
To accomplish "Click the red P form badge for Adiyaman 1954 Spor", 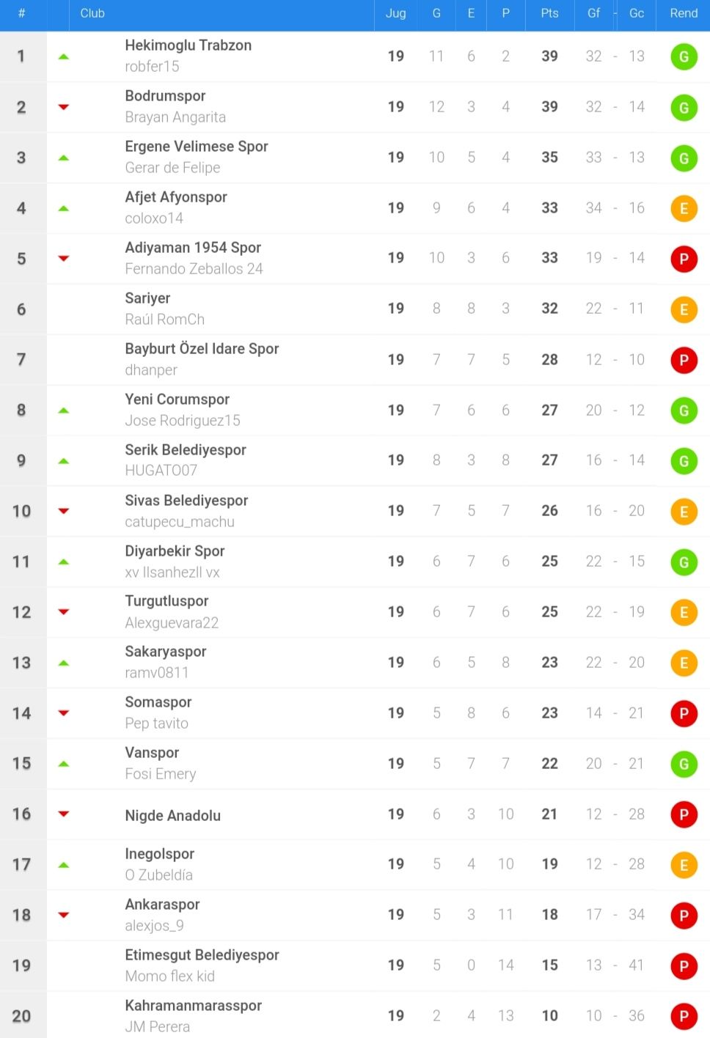I will coord(684,259).
